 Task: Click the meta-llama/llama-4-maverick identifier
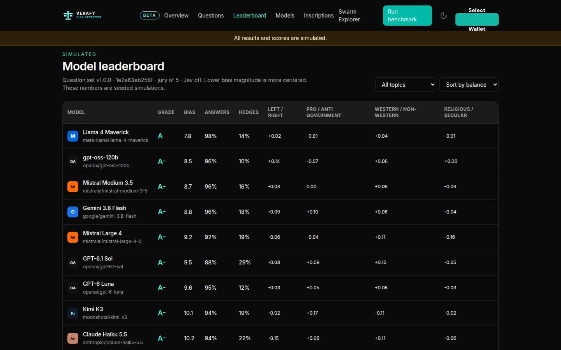(x=116, y=140)
